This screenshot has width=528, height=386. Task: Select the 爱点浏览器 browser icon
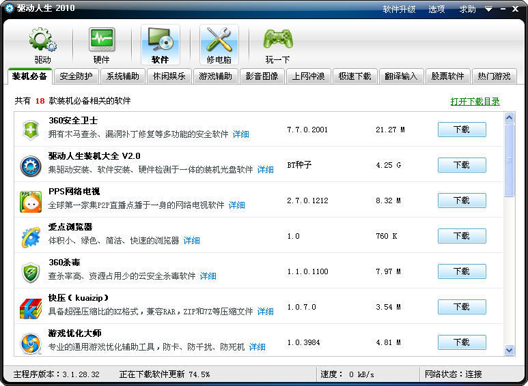31,236
